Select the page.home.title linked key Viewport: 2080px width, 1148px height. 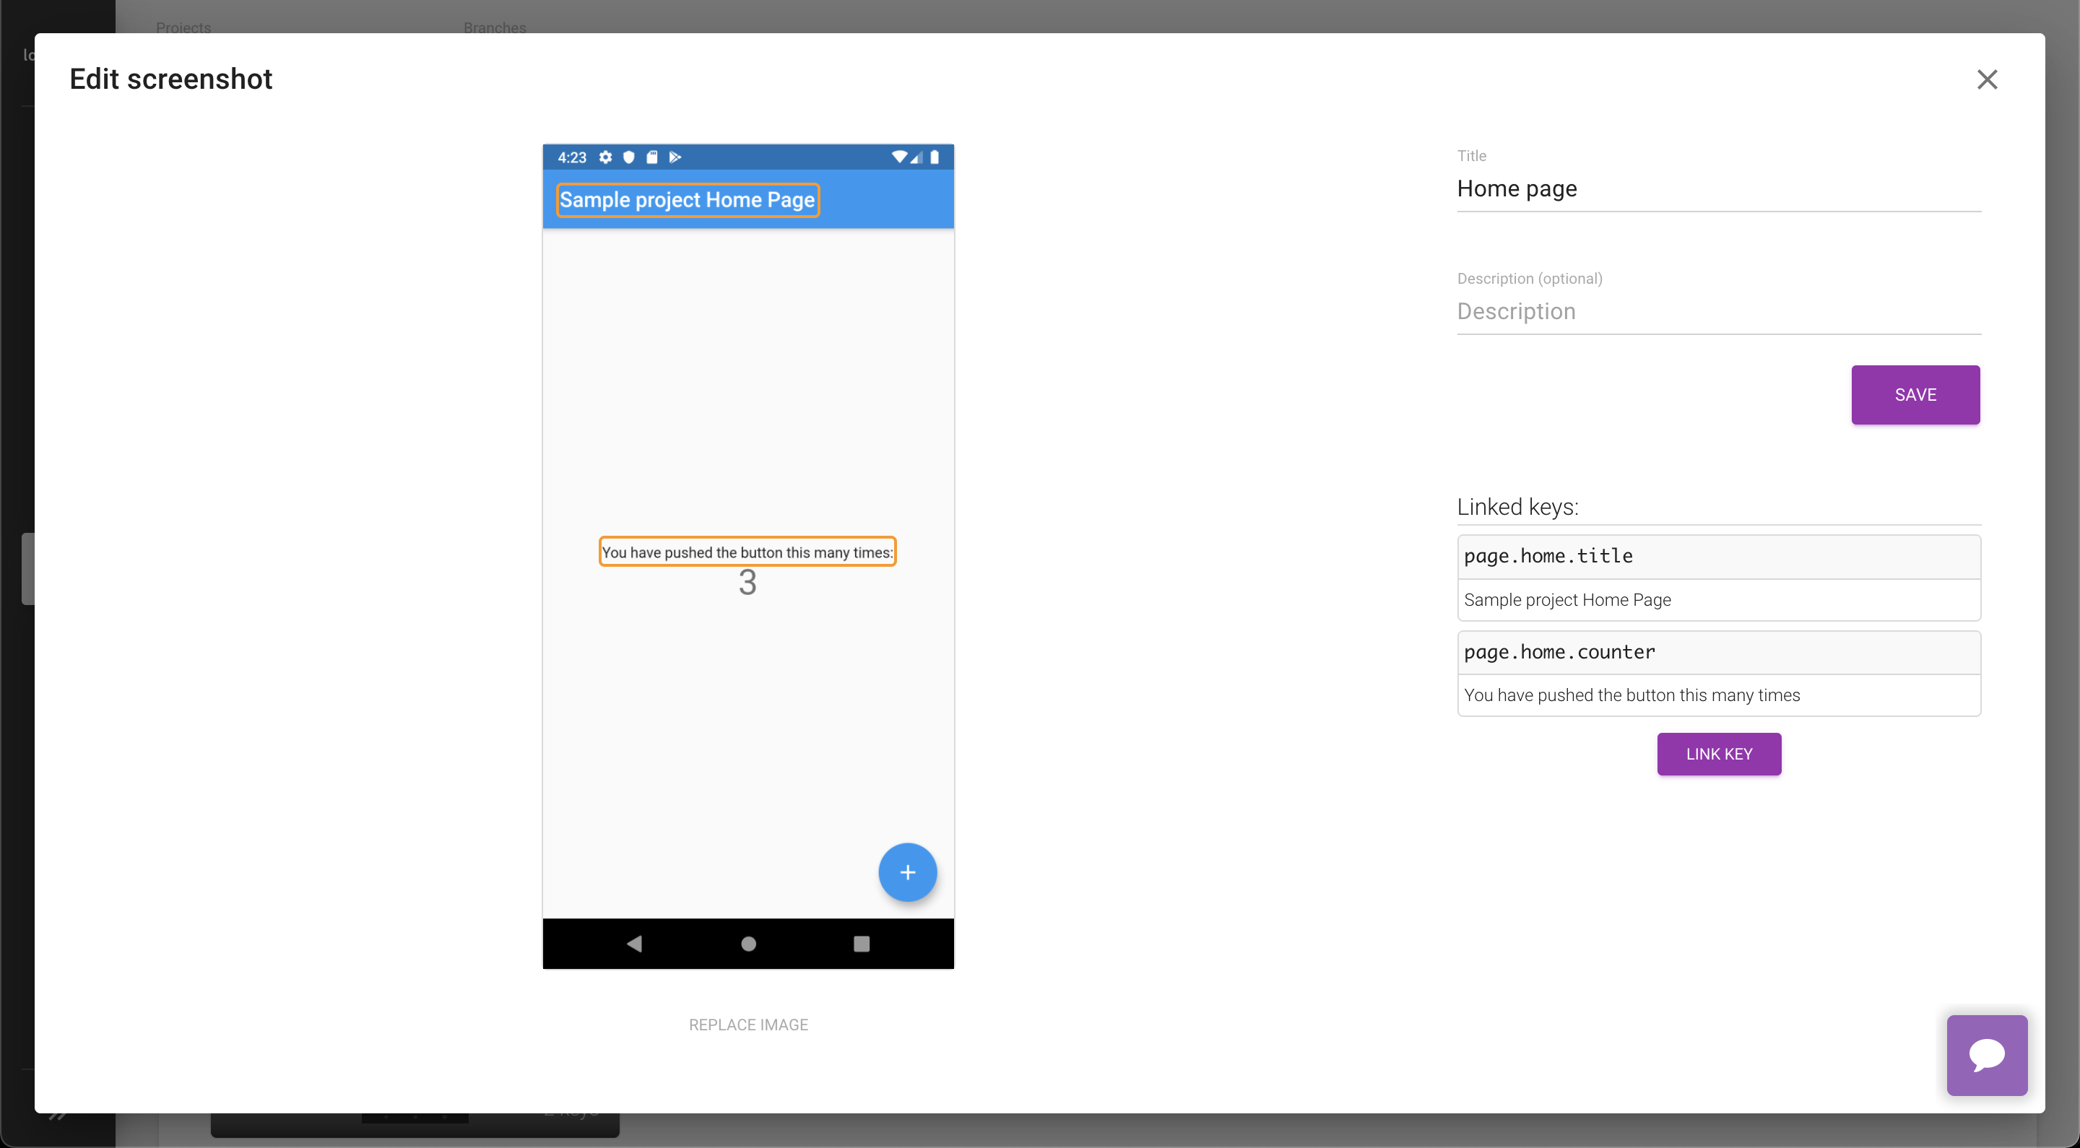[1718, 556]
